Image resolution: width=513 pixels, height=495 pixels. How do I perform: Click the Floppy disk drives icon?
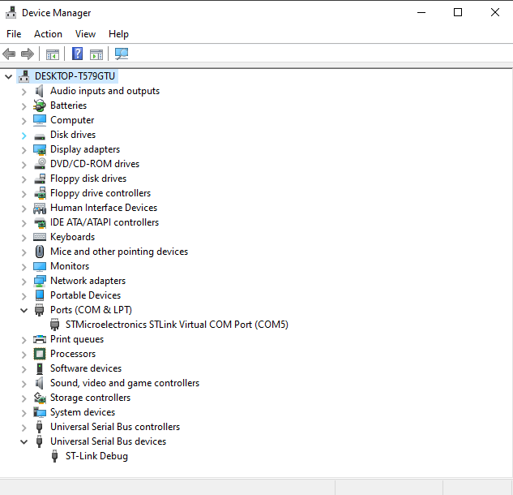click(40, 179)
